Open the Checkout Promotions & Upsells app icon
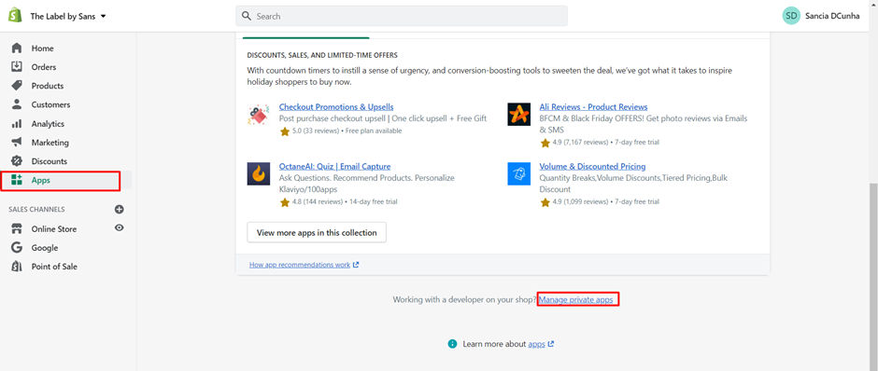 [x=258, y=114]
